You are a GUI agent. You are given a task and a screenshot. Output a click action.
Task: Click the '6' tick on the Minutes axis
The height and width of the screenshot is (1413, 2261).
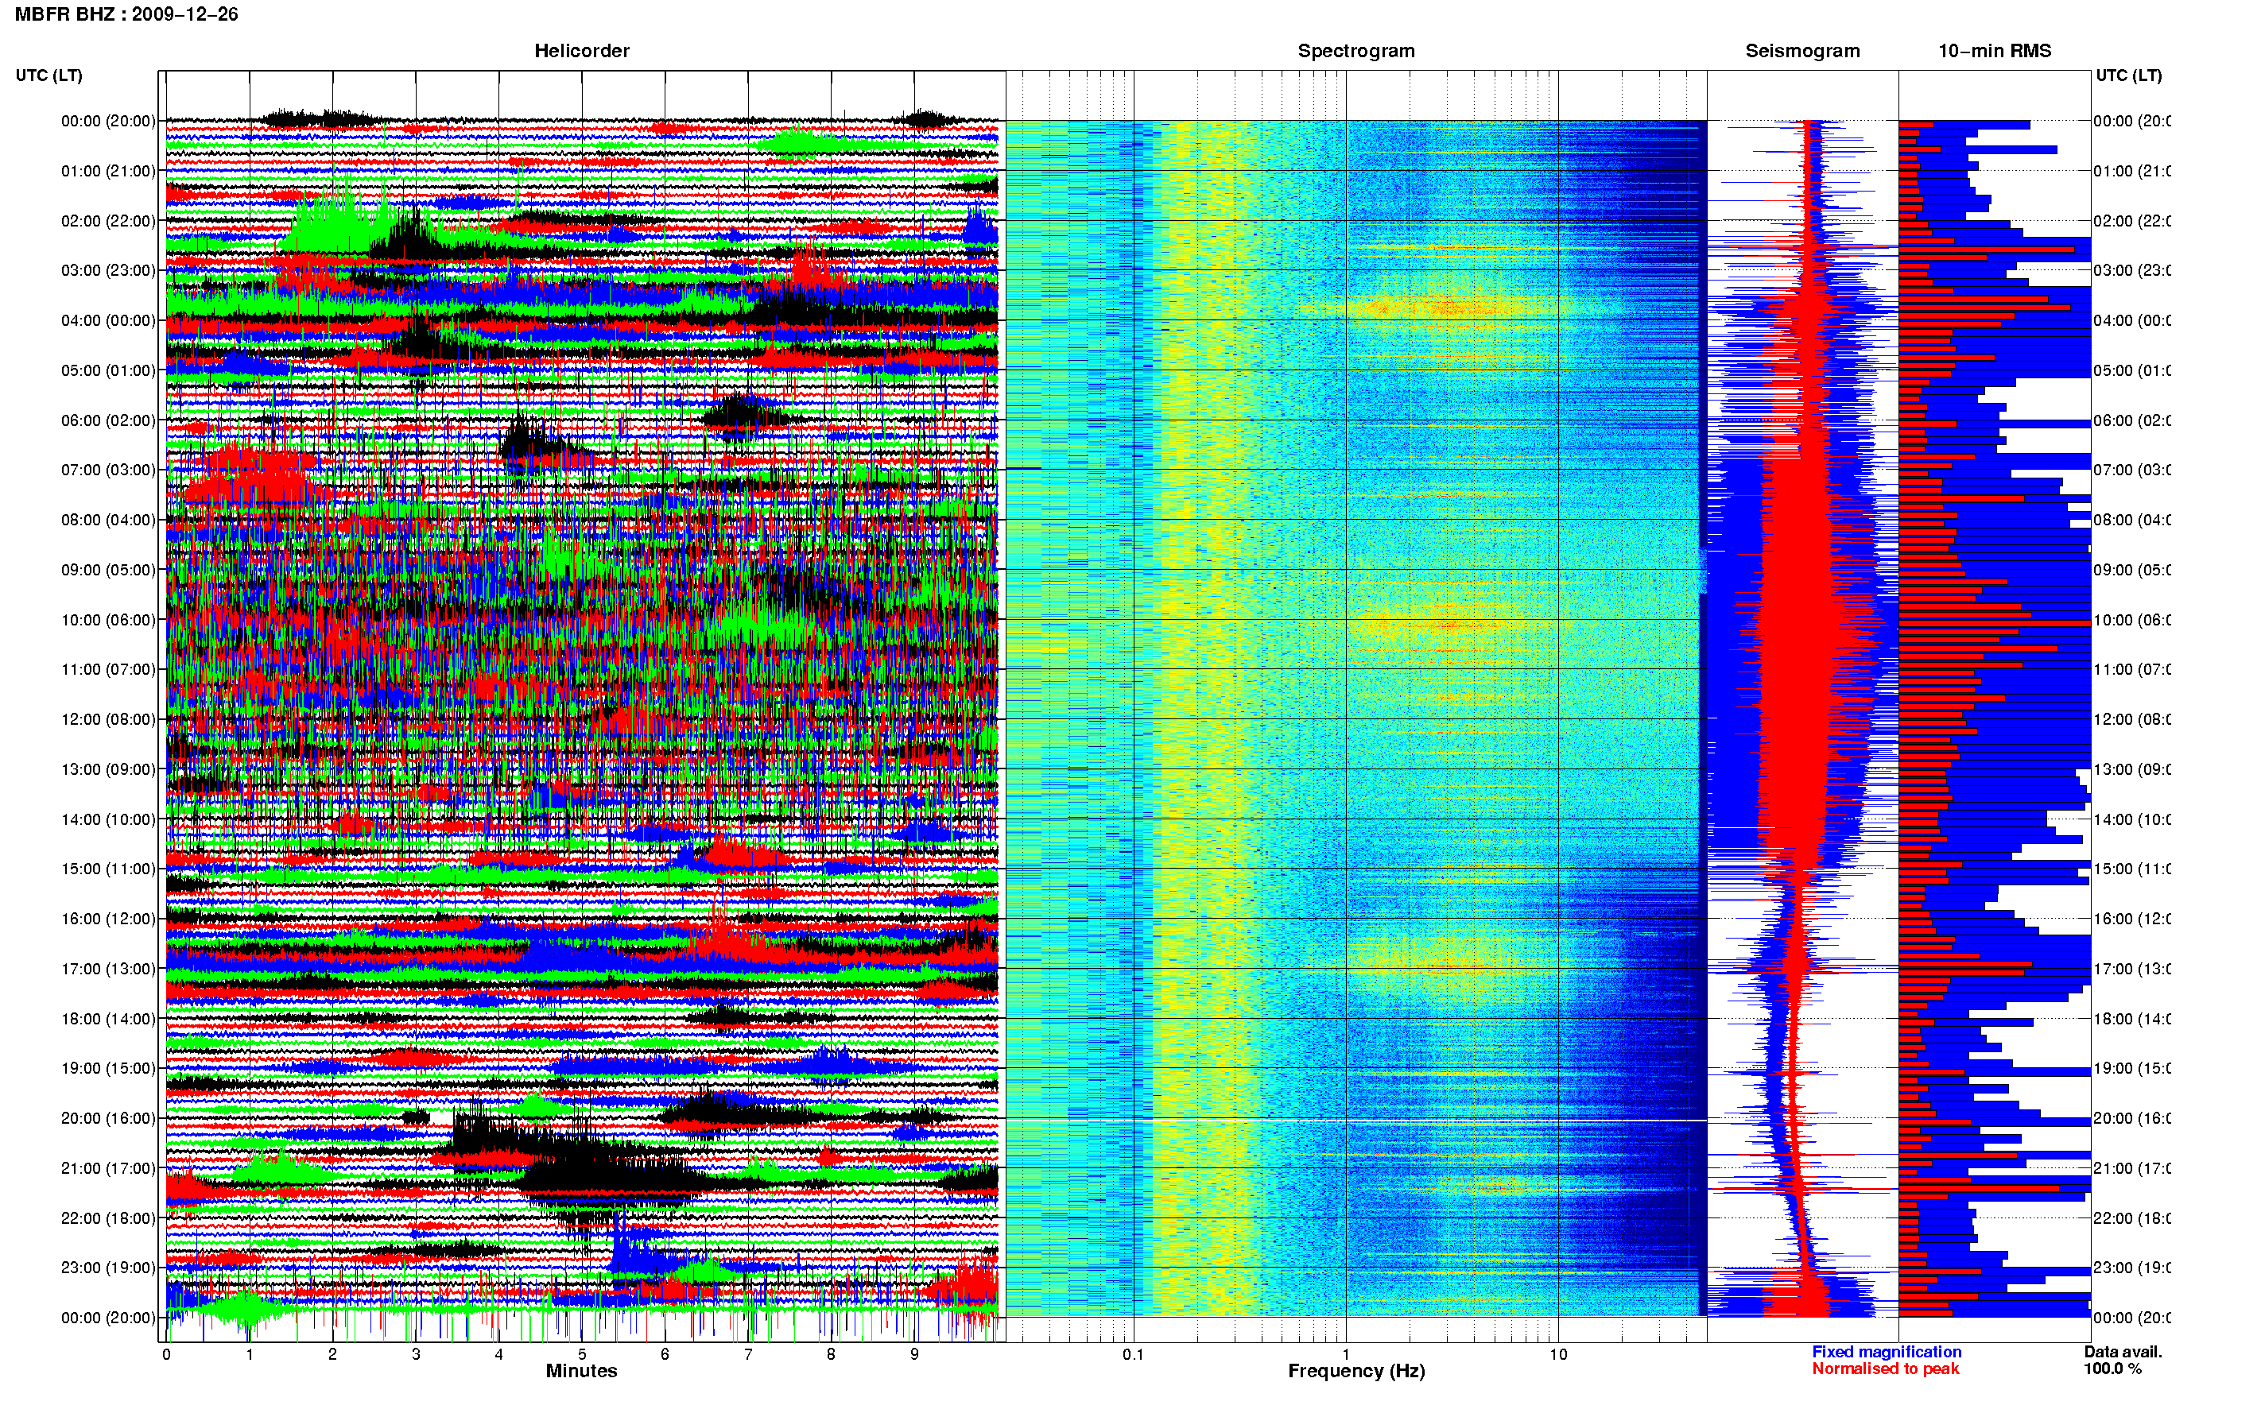(665, 1354)
